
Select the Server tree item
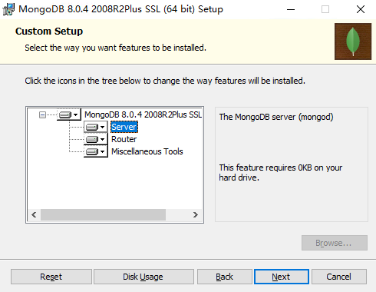pyautogui.click(x=124, y=127)
